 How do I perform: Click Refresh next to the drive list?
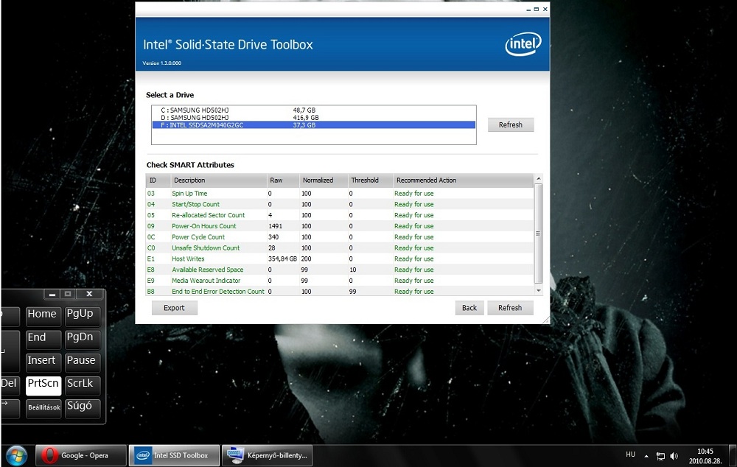511,124
